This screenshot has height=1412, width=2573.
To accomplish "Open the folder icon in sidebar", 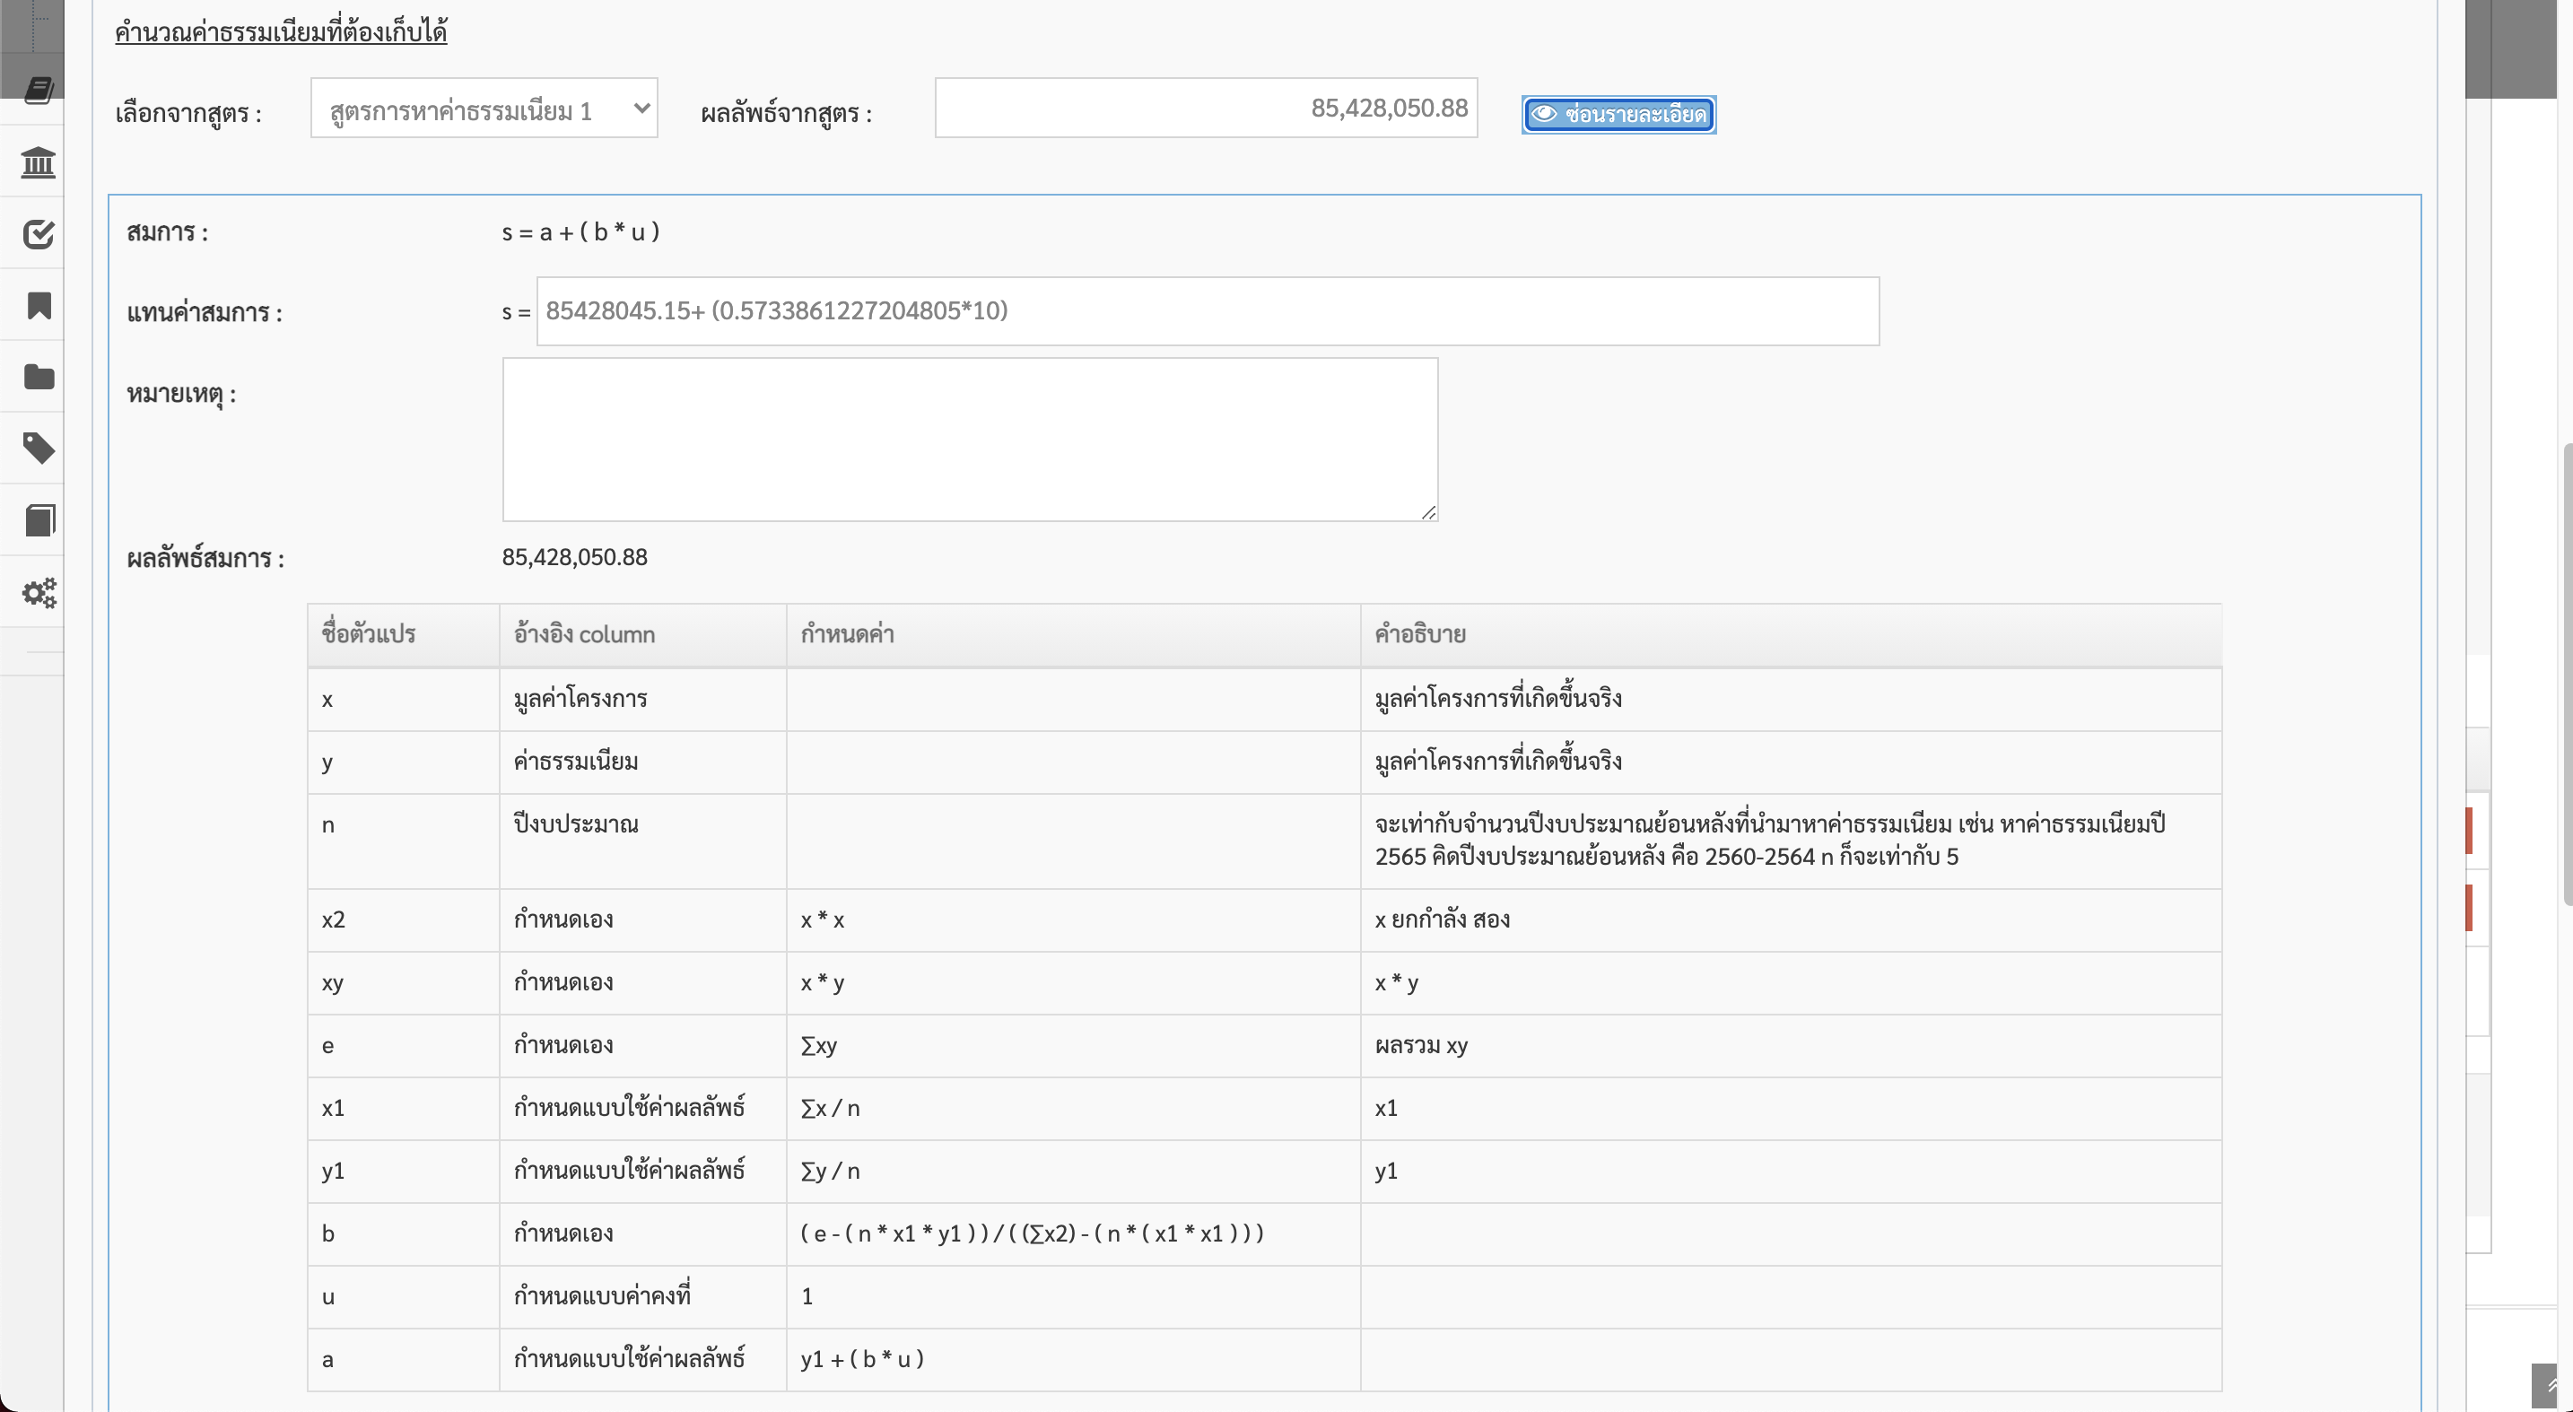I will (38, 377).
